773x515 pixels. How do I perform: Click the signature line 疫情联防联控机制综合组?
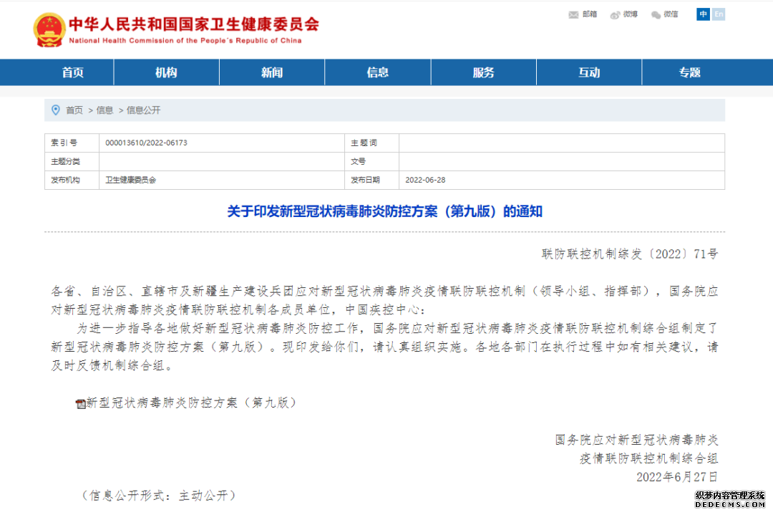pos(648,458)
